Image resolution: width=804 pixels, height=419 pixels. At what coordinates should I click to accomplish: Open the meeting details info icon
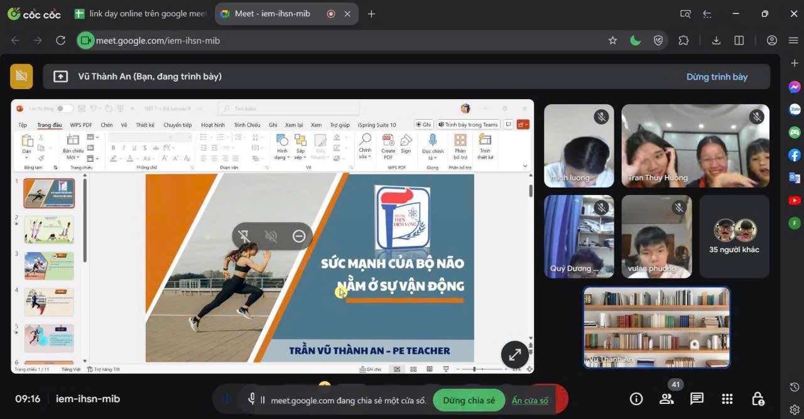tap(636, 399)
